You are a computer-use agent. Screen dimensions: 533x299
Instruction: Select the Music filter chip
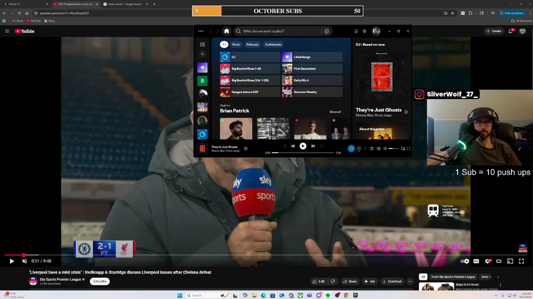coord(236,44)
